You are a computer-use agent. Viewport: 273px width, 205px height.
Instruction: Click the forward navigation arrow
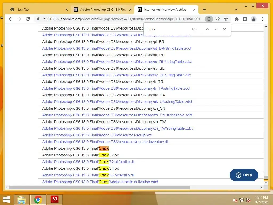pyautogui.click(x=19, y=19)
